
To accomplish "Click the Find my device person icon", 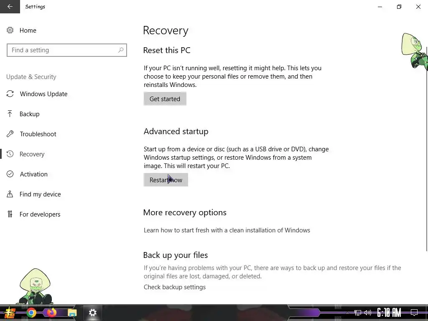I will click(x=10, y=194).
